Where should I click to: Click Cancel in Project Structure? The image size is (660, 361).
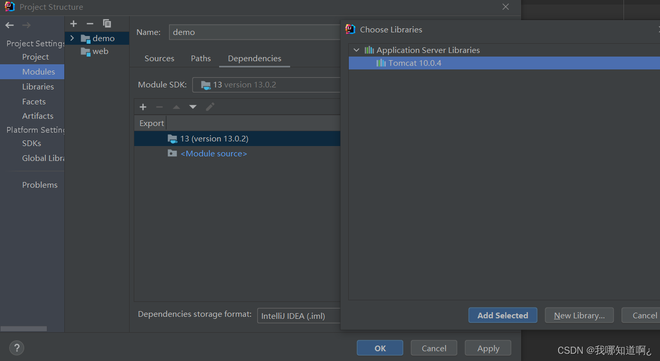coord(434,348)
